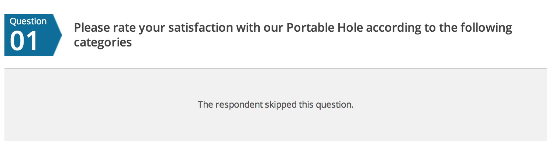Click the right empty area of the gray panel

point(450,104)
